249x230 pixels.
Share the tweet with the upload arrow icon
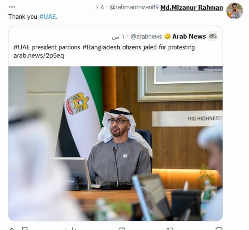pyautogui.click(x=12, y=229)
